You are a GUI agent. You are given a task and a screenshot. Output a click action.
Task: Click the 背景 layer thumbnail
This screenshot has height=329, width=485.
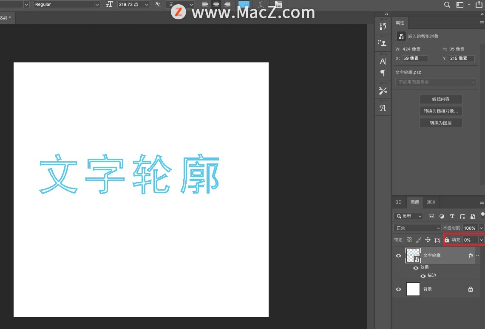413,289
